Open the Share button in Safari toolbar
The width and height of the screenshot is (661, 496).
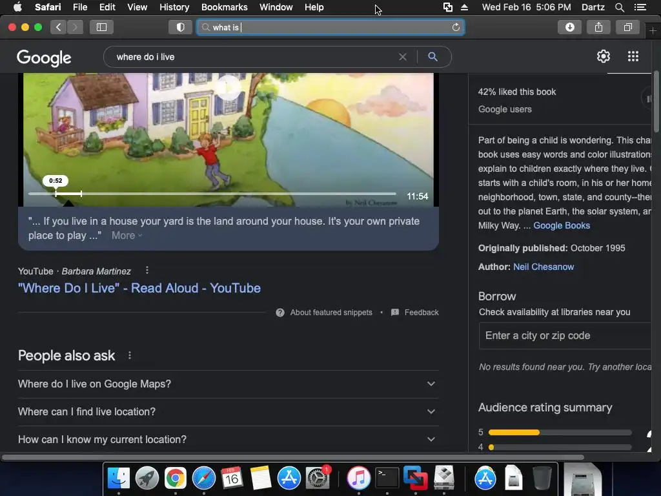click(598, 27)
